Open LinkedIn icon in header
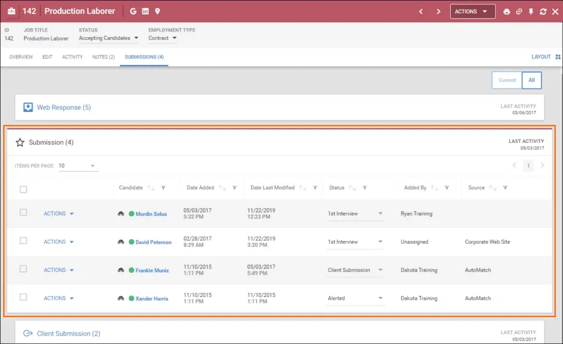Viewport: 563px width, 344px height. coord(145,11)
